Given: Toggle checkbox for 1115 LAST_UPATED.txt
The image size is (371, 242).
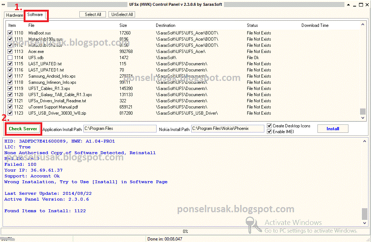Looking at the screenshot, I should tap(10, 64).
